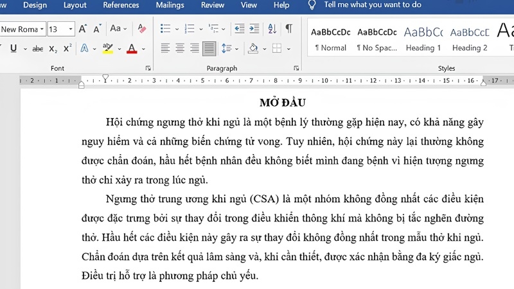Open shading color dropdown arrow
Image resolution: width=514 pixels, height=289 pixels.
(265, 49)
